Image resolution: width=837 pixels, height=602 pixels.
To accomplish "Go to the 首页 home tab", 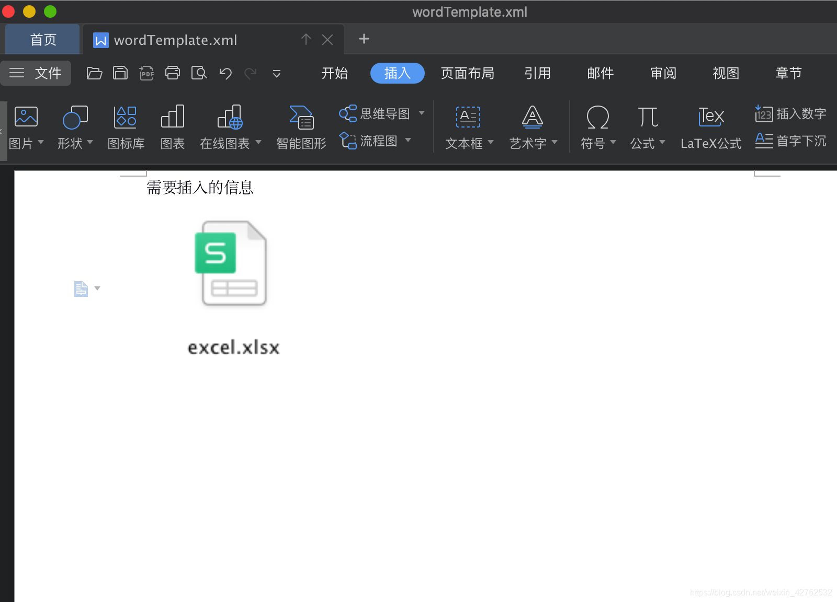I will click(43, 40).
